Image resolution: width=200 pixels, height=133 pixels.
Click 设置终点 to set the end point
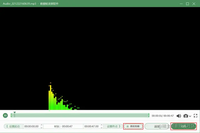click(113, 126)
